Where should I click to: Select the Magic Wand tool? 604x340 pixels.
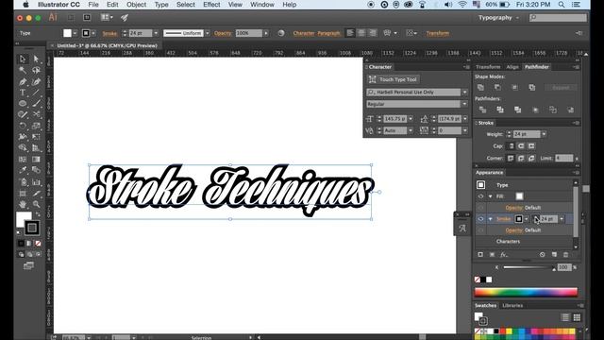click(23, 70)
